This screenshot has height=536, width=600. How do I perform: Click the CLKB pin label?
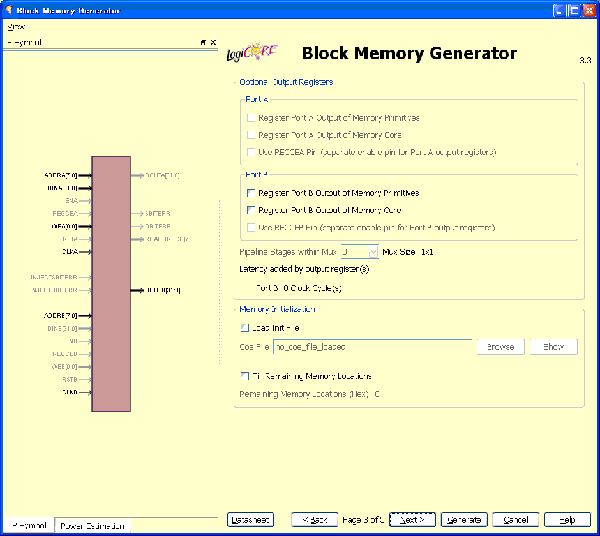70,392
